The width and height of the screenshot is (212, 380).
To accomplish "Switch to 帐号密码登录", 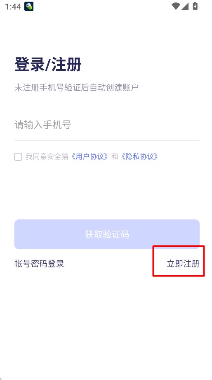I will coord(39,263).
